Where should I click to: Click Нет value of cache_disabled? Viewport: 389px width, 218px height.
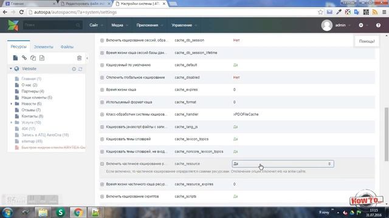coord(236,78)
